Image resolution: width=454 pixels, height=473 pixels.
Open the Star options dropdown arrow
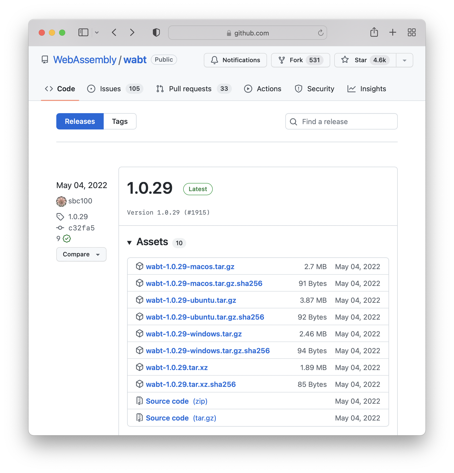pos(404,60)
